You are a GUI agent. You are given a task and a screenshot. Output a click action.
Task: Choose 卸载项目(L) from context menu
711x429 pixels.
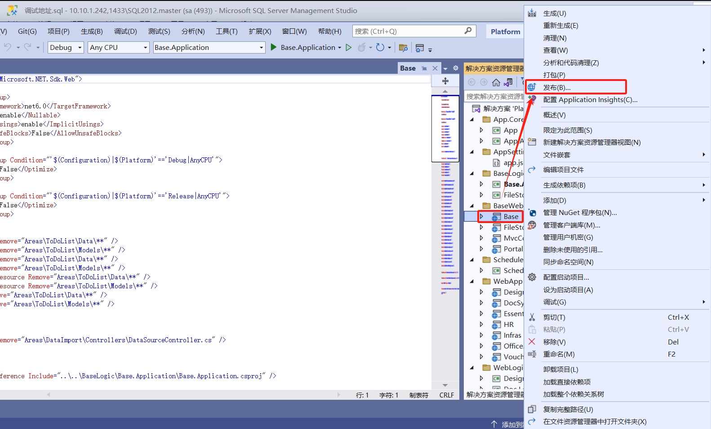(x=560, y=369)
